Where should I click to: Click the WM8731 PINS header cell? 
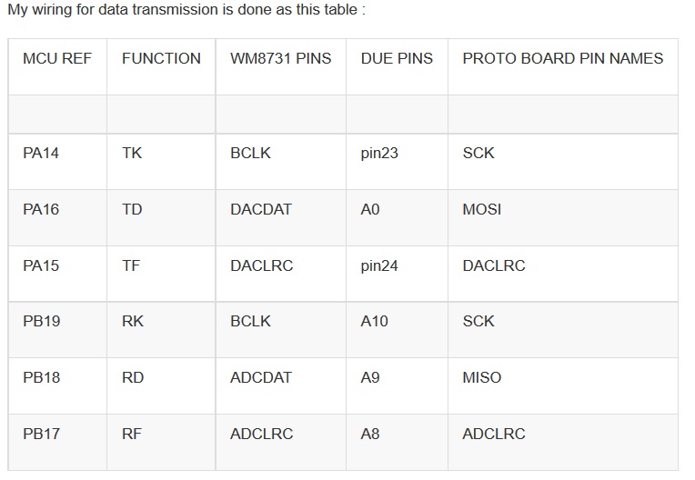click(x=280, y=67)
